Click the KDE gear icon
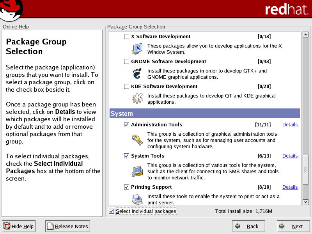The width and height of the screenshot is (312, 234). tap(137, 99)
